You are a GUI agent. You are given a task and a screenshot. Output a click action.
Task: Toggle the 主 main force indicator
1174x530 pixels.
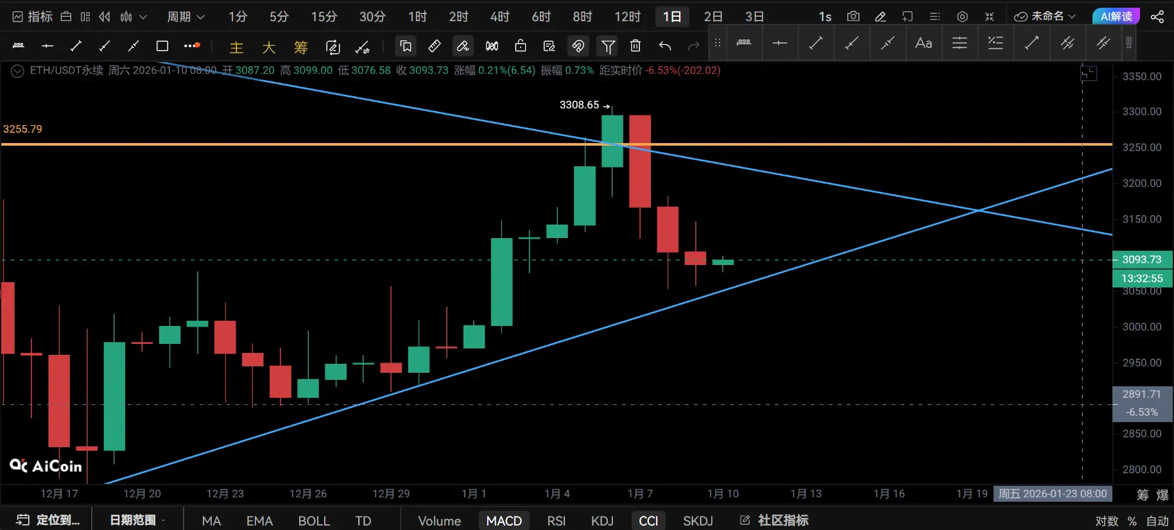(x=237, y=47)
